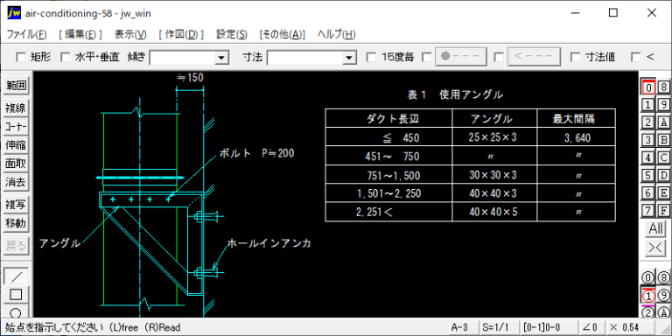Open the 編集(E) menu
This screenshot has width=672, height=336.
pyautogui.click(x=80, y=34)
